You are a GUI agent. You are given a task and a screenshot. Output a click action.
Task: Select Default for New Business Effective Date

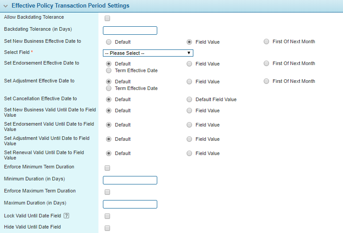coord(109,42)
